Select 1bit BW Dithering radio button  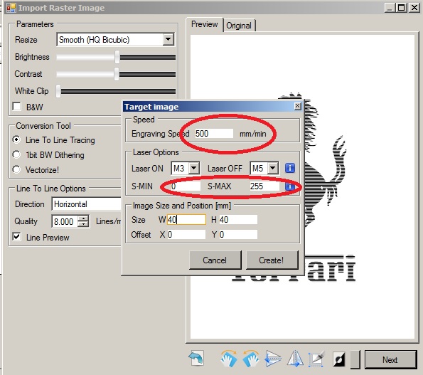(16, 154)
